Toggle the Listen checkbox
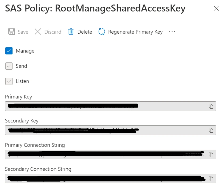223x190 pixels. tap(9, 81)
